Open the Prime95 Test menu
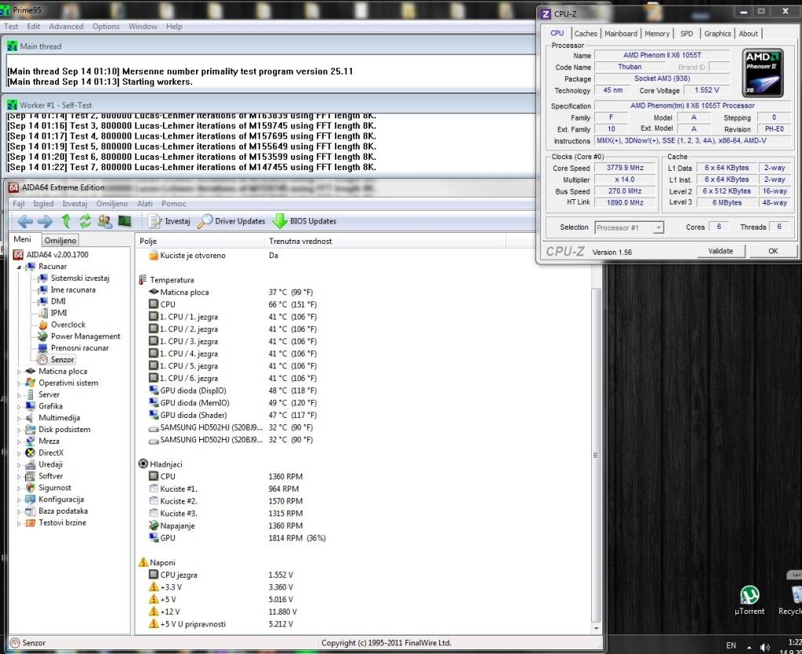Viewport: 802px width, 654px height. coord(11,27)
